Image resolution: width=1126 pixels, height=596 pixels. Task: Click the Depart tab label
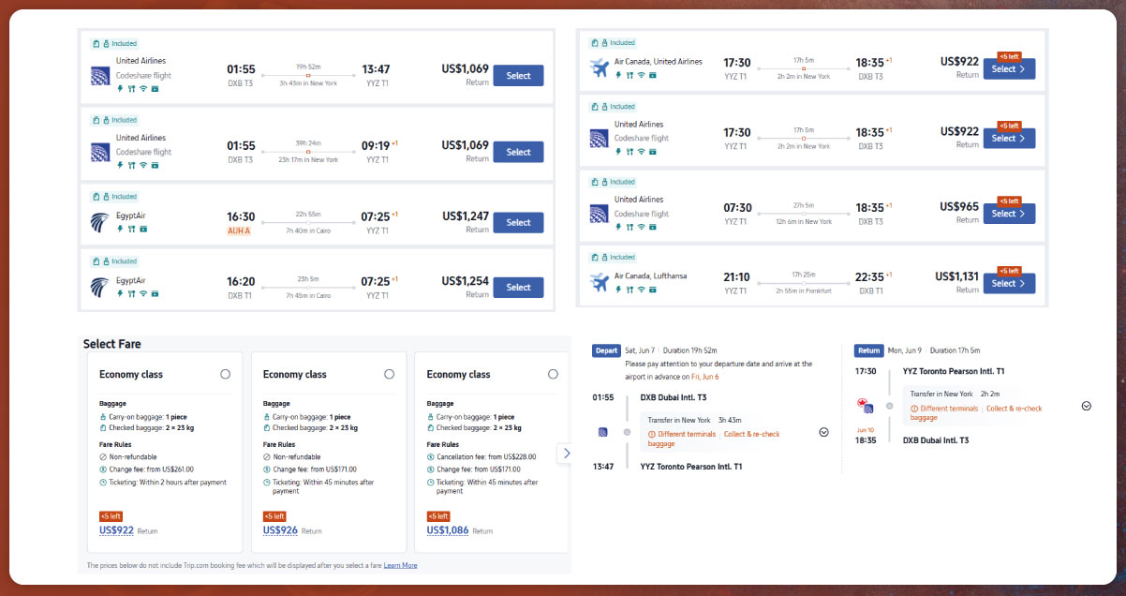(606, 350)
